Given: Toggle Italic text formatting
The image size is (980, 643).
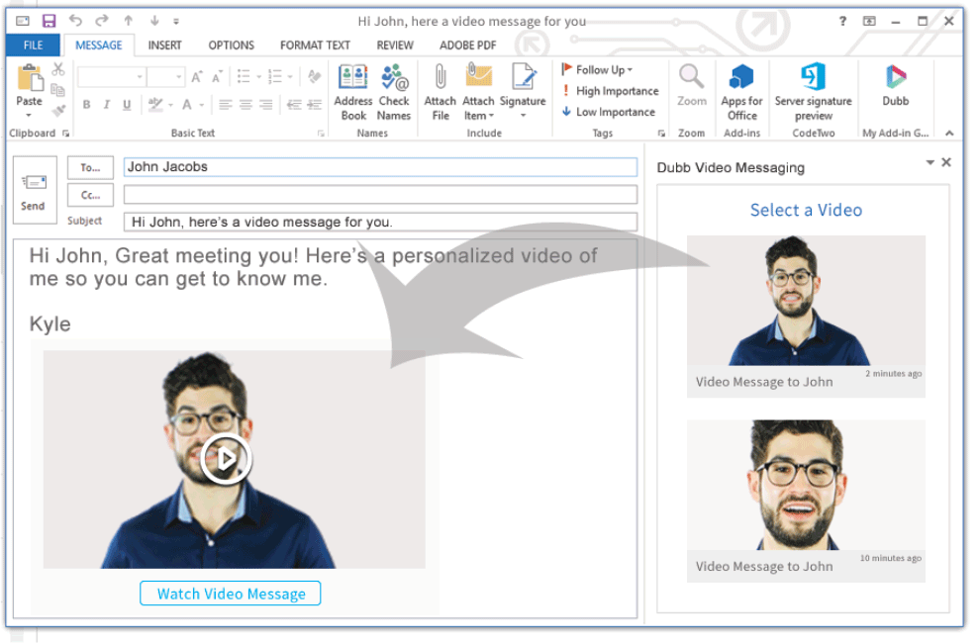Looking at the screenshot, I should (x=106, y=105).
